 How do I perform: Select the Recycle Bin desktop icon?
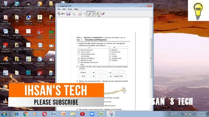click(x=6, y=5)
